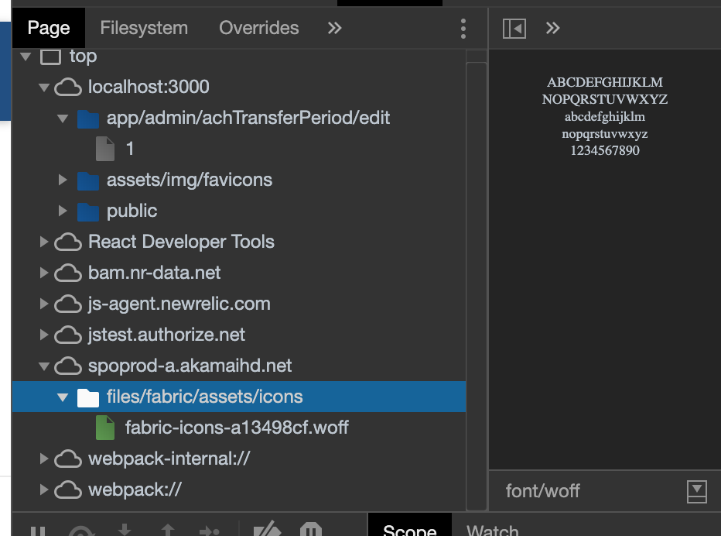Image resolution: width=721 pixels, height=536 pixels.
Task: Click the Step into next function call icon
Action: [x=126, y=531]
